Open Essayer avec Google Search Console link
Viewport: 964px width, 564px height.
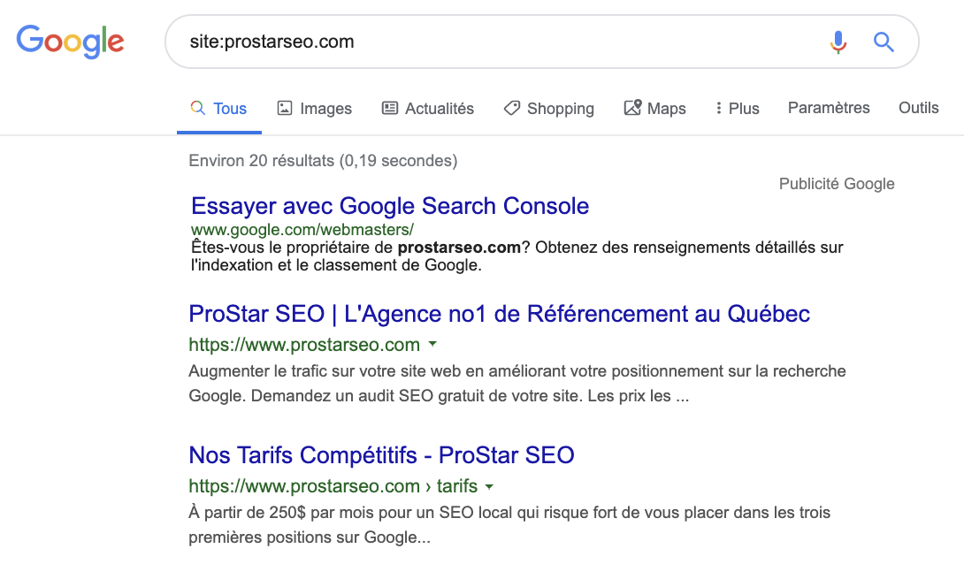tap(390, 206)
